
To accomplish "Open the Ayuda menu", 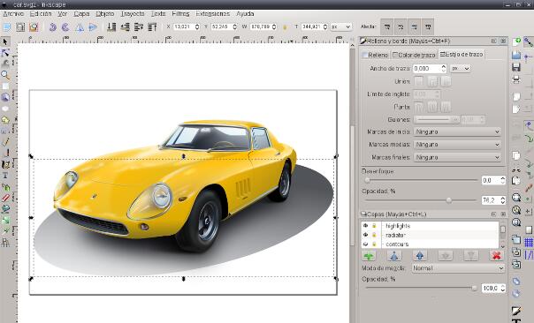I will pos(245,13).
